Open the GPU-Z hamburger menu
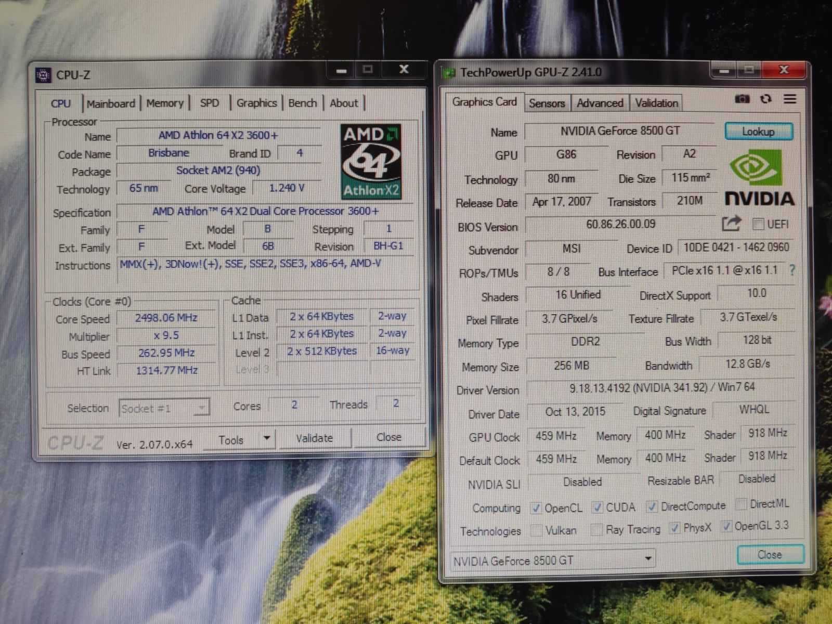Viewport: 832px width, 624px height. [x=790, y=99]
